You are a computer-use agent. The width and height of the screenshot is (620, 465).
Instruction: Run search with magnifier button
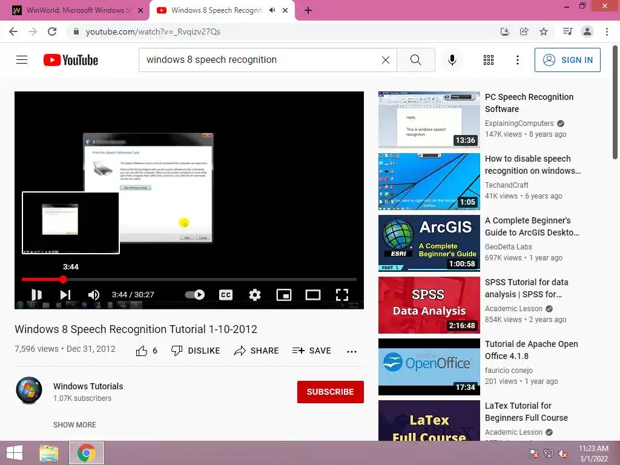click(415, 60)
